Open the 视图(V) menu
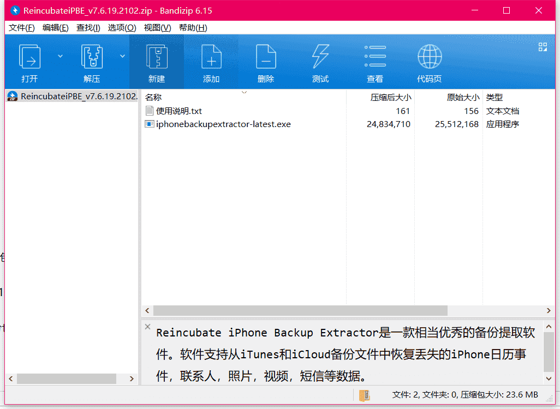The image size is (560, 409). [157, 27]
